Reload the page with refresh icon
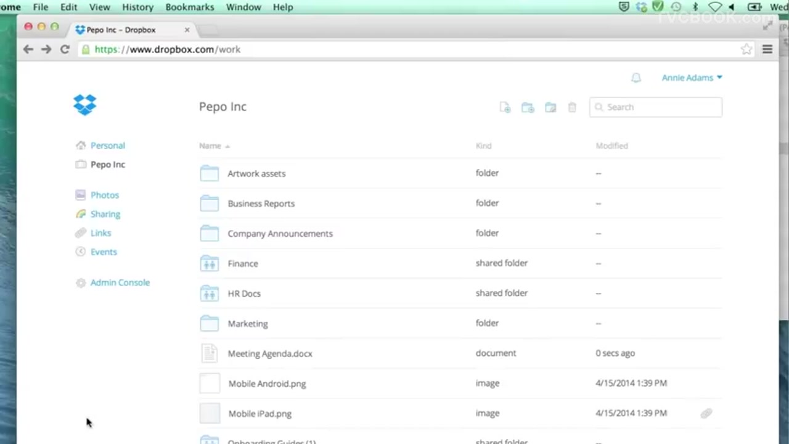 click(65, 49)
